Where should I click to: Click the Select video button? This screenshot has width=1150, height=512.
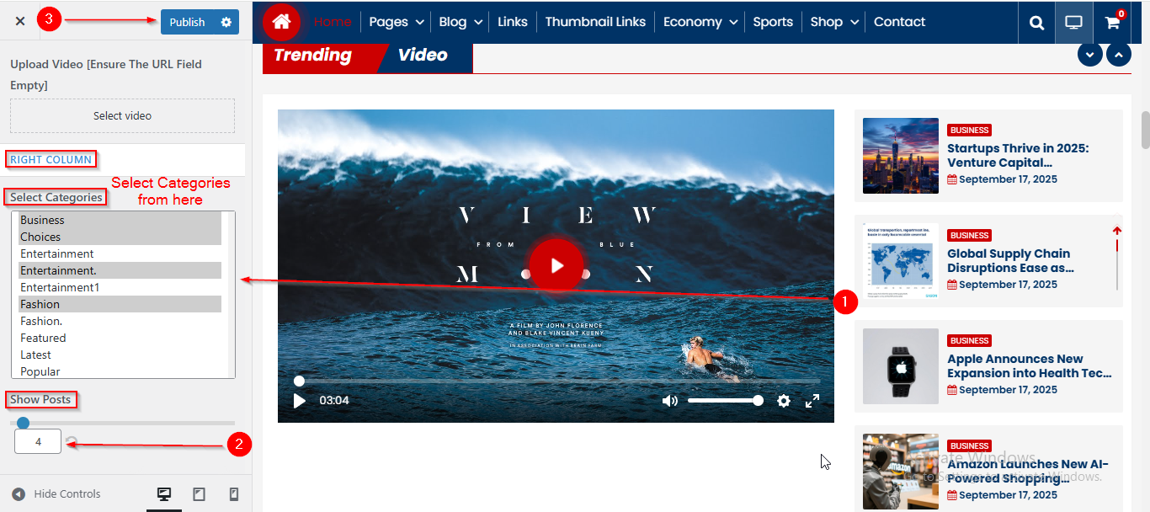[122, 115]
